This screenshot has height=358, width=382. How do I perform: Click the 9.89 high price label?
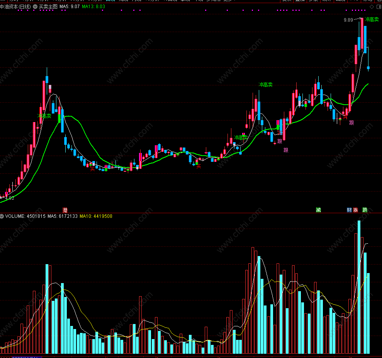348,20
